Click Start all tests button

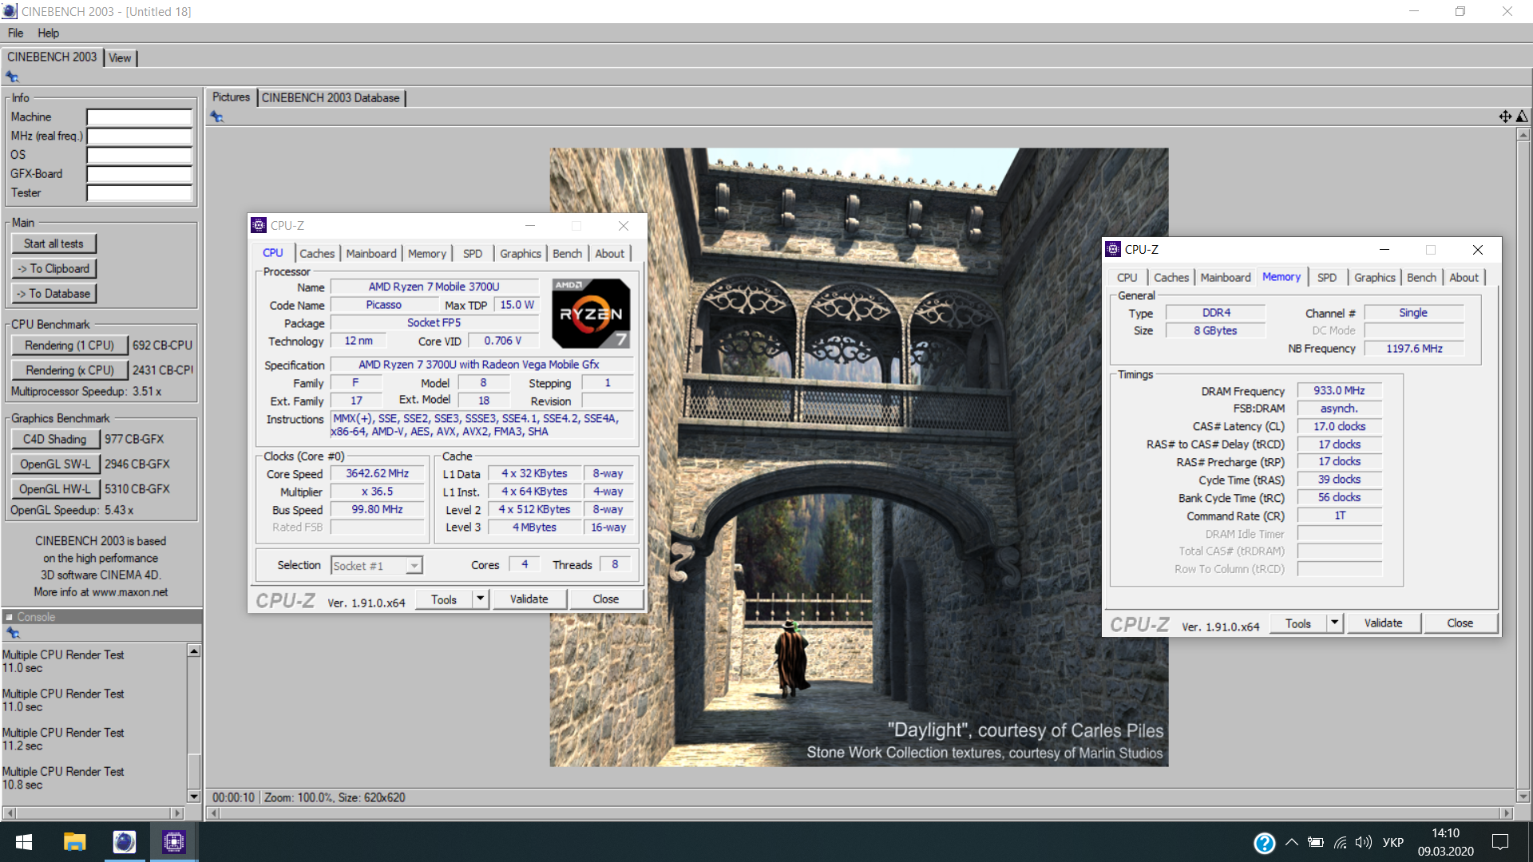(53, 243)
